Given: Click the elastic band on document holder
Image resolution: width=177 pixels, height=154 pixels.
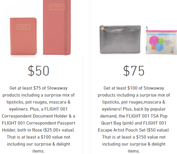Looking at the screenshot, I should click(69, 29).
